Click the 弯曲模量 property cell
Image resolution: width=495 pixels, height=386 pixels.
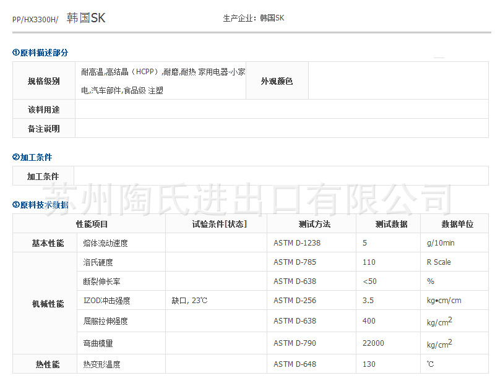point(121,343)
